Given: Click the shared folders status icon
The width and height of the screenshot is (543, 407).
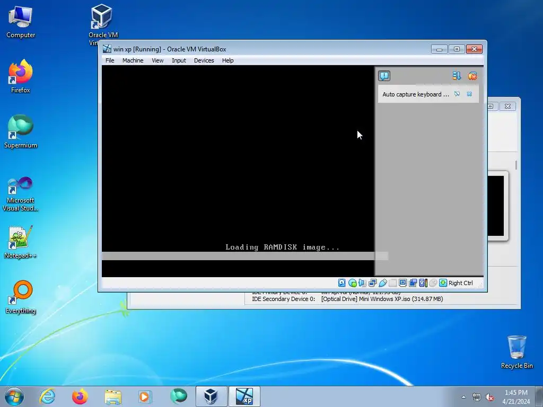Looking at the screenshot, I should [393, 283].
